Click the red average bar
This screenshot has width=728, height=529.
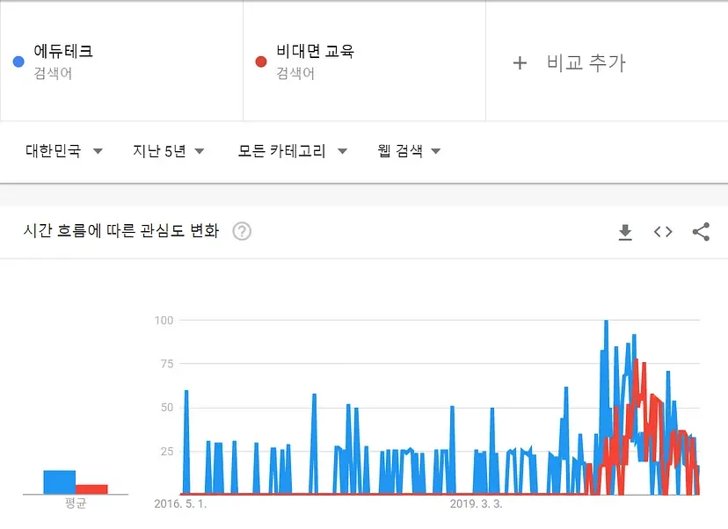[x=91, y=489]
